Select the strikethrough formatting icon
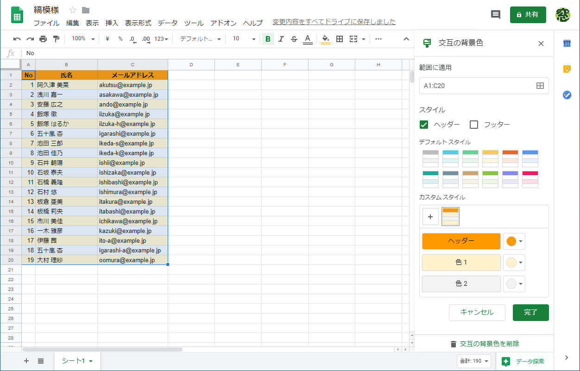 coord(294,39)
